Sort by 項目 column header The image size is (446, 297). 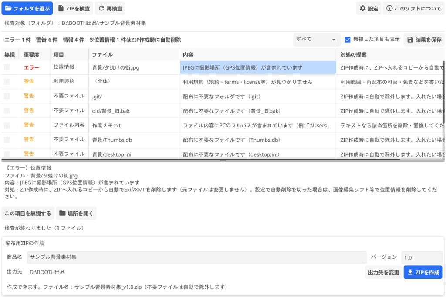pyautogui.click(x=69, y=54)
